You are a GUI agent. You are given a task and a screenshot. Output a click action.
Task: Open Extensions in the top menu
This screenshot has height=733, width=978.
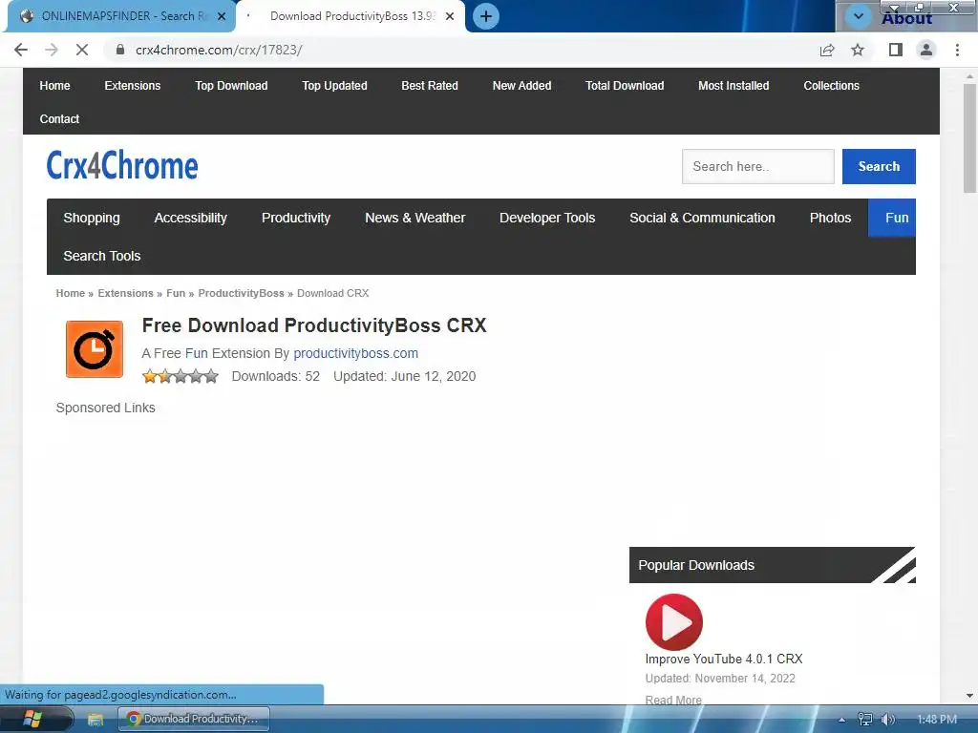[132, 85]
